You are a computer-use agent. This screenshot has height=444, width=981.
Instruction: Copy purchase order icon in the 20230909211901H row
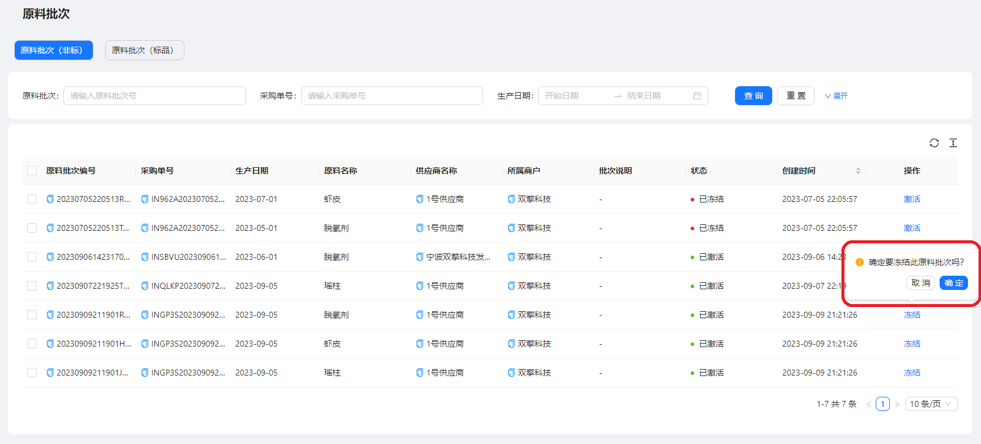pos(145,344)
